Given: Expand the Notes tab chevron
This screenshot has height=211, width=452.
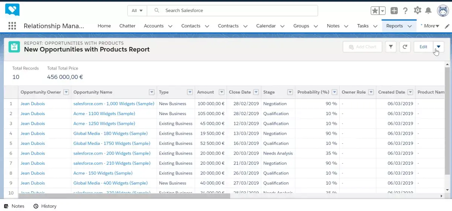Looking at the screenshot, I should 346,26.
